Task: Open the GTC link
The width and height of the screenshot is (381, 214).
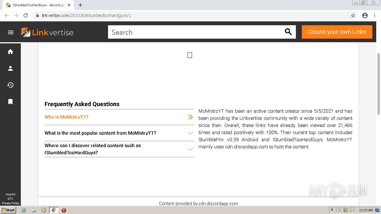Action: pos(10,199)
